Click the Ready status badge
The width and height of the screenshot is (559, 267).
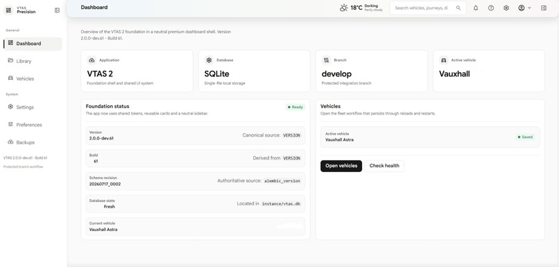(295, 107)
